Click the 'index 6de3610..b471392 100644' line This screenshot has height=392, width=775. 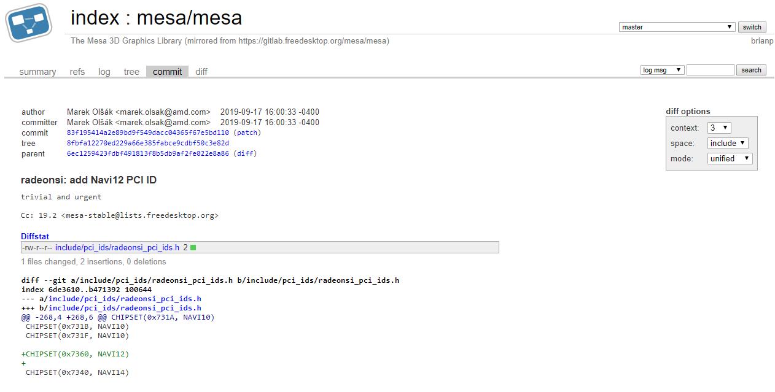[x=86, y=290]
